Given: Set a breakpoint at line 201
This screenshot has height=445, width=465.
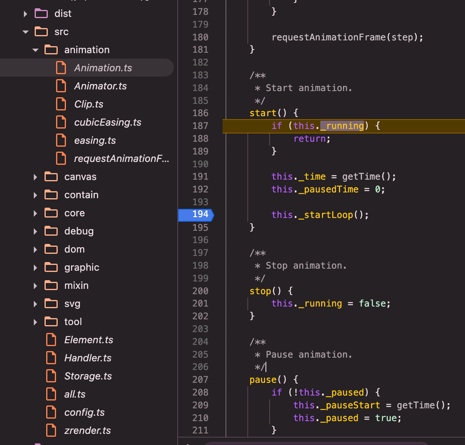Looking at the screenshot, I should pos(200,304).
